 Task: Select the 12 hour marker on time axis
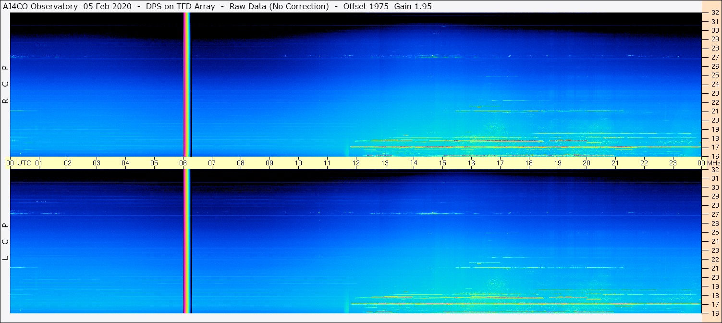click(x=356, y=163)
